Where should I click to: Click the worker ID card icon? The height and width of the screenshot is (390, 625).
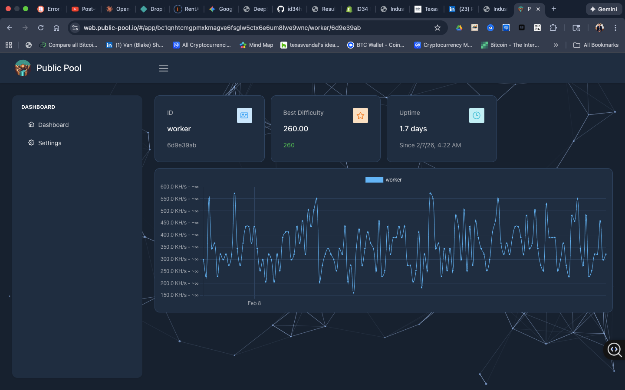tap(244, 115)
